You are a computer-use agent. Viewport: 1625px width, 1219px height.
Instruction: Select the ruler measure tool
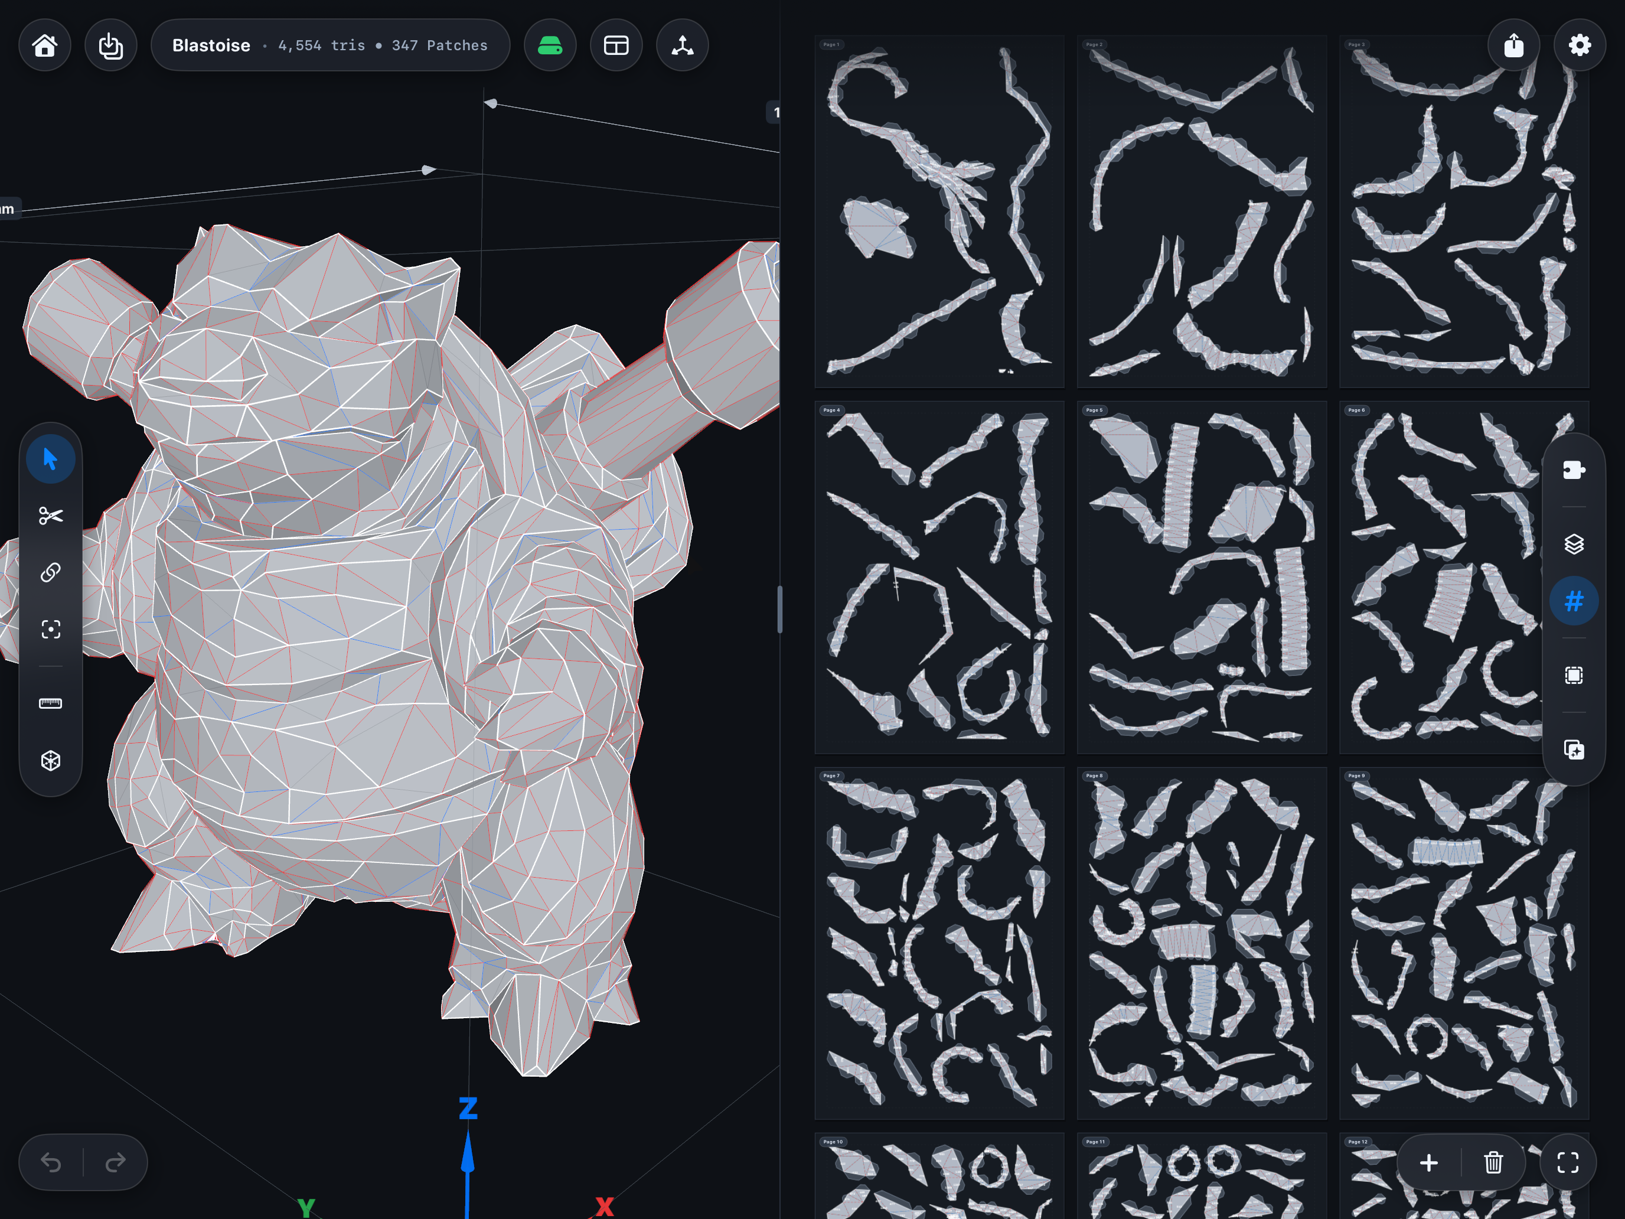tap(51, 704)
